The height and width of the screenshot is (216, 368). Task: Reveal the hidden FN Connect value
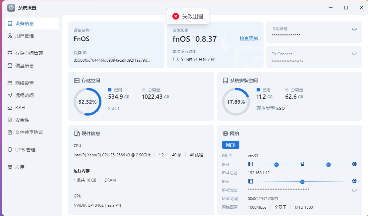pyautogui.click(x=354, y=54)
